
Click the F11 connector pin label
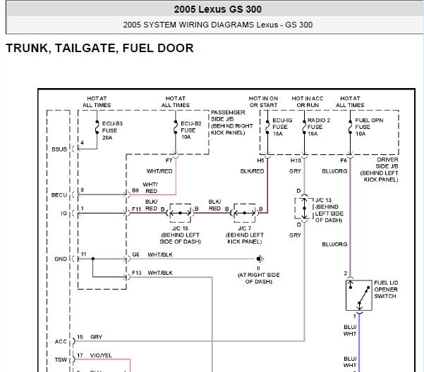tap(137, 209)
